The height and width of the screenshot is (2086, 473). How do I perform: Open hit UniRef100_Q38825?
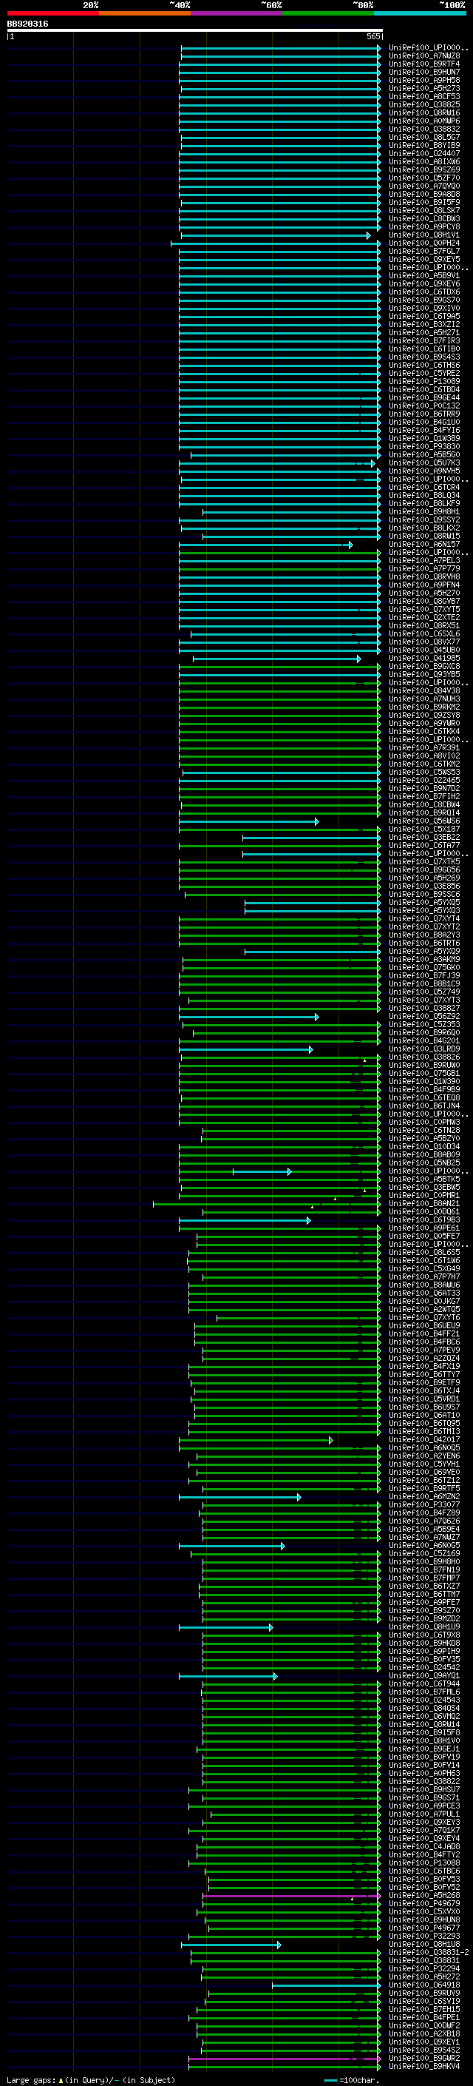click(424, 104)
